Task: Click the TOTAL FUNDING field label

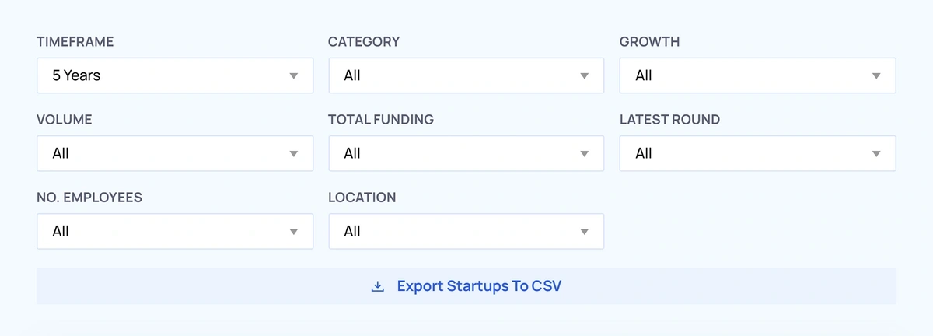Action: pos(381,120)
